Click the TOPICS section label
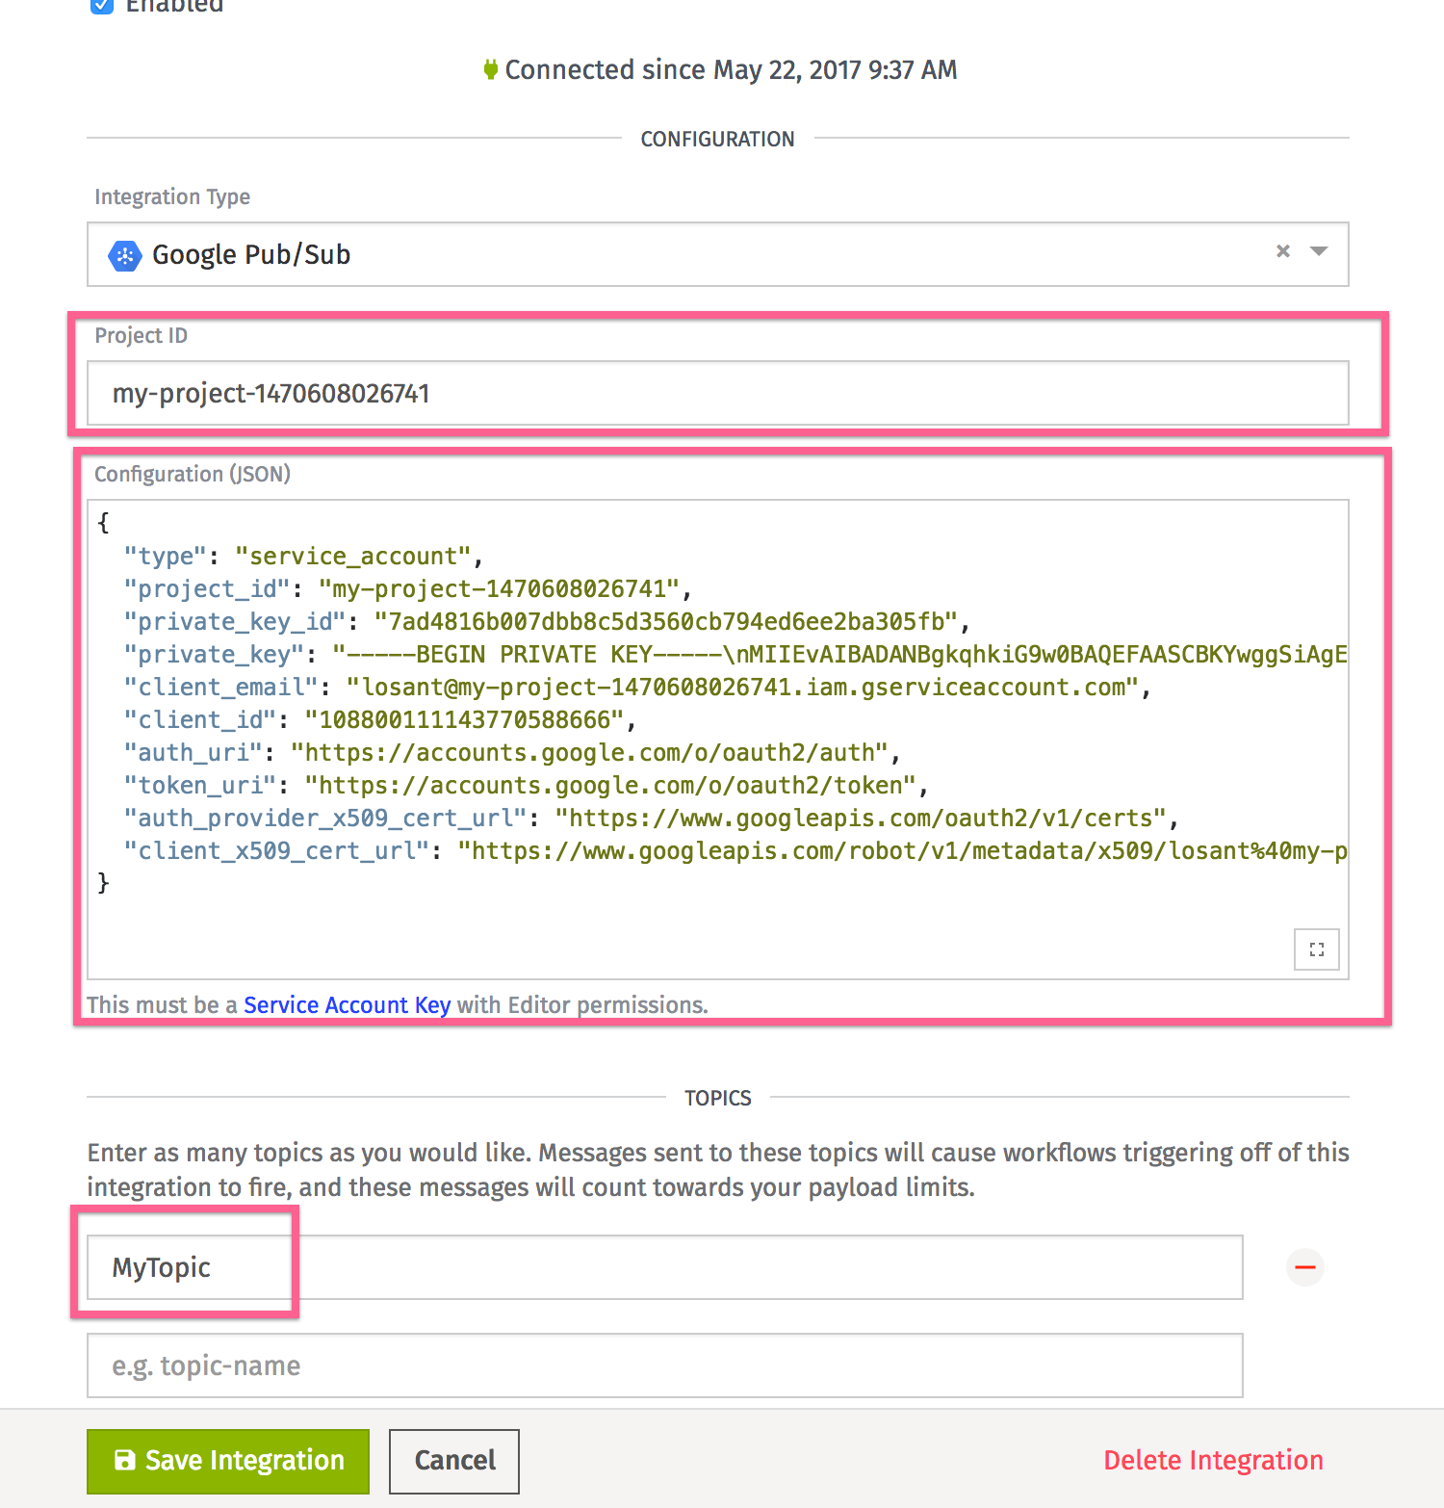 pyautogui.click(x=717, y=1097)
